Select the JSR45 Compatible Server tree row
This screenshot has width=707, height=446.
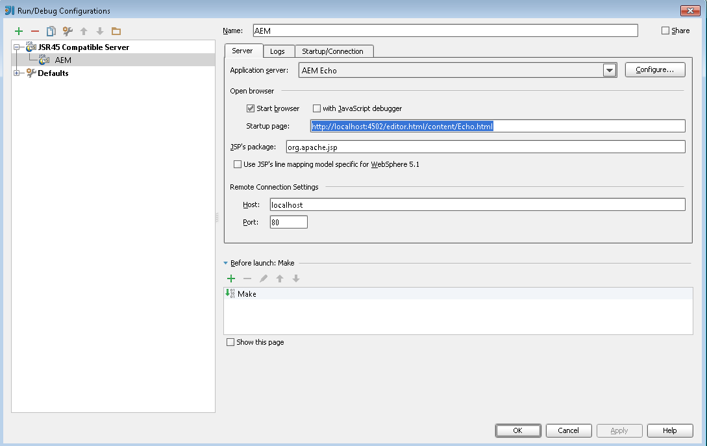[x=113, y=47]
